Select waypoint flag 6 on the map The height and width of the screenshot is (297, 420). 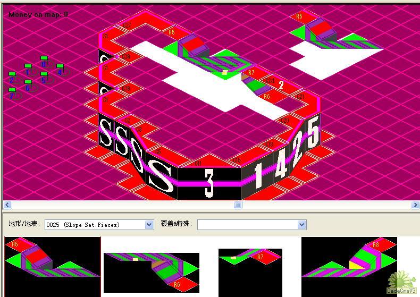[x=28, y=86]
